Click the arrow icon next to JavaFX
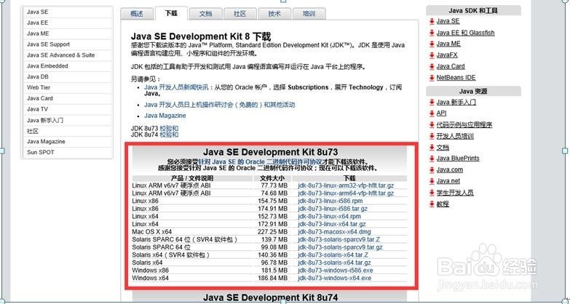Screen dimensions: 570x304 pyautogui.click(x=432, y=55)
